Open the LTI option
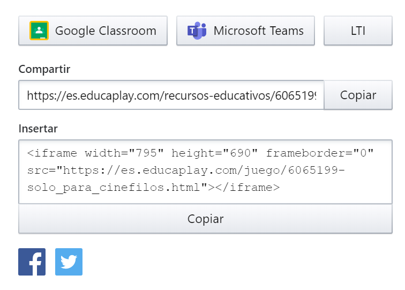Screen dimensions: 405x290 tap(358, 31)
